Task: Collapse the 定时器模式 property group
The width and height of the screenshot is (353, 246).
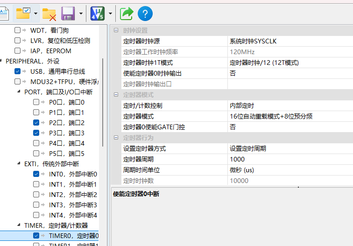Action: point(116,95)
